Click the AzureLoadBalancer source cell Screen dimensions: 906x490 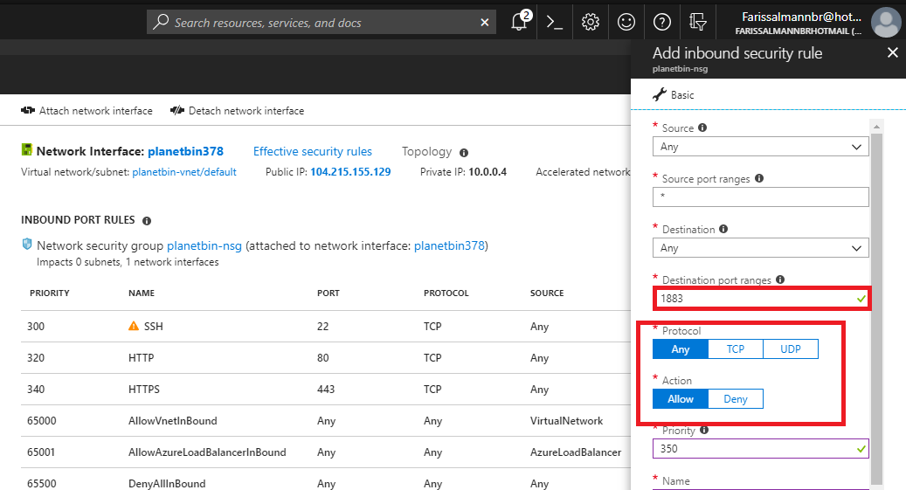(576, 452)
